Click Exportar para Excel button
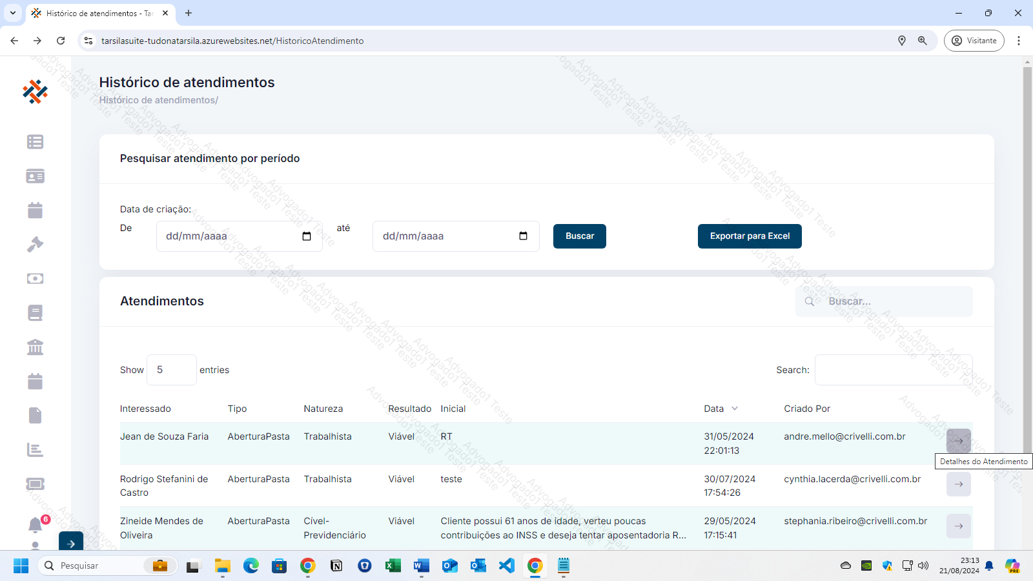Screen dimensions: 1033x581 pos(750,236)
